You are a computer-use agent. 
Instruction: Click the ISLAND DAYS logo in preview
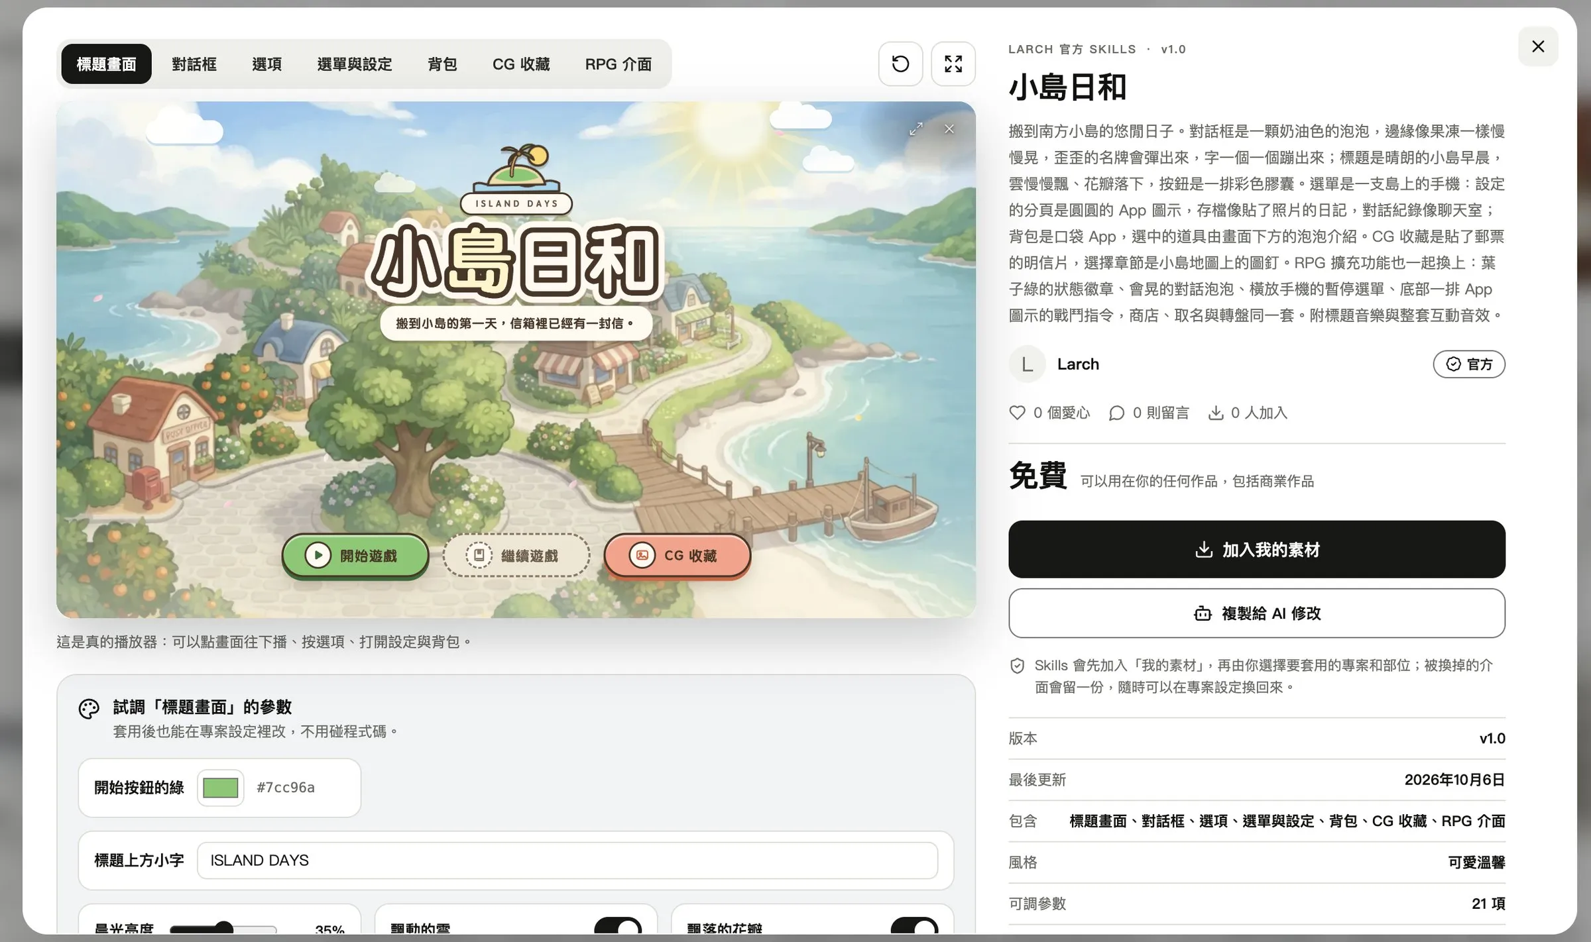click(517, 179)
